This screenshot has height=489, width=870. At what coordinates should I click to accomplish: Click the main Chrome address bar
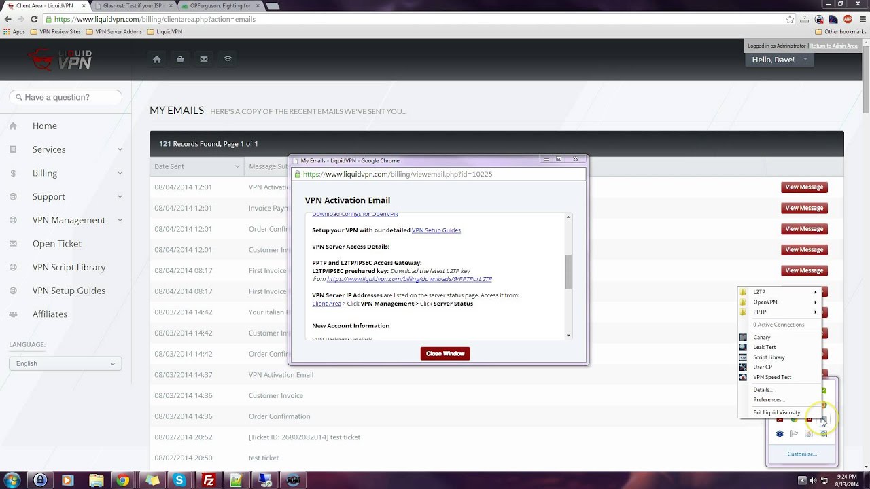[x=415, y=20]
